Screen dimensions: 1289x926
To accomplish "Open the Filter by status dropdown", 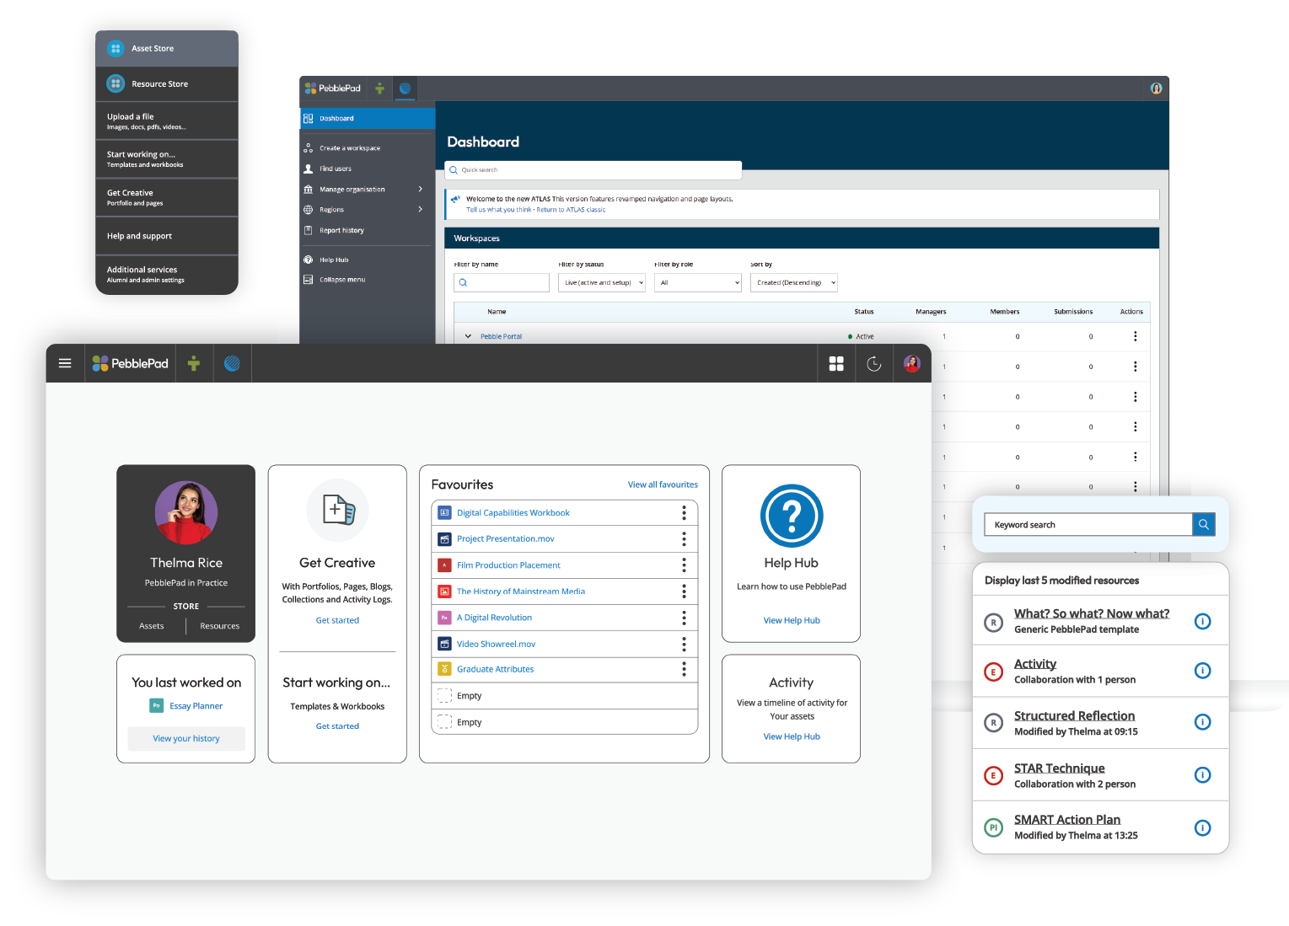I will [601, 283].
